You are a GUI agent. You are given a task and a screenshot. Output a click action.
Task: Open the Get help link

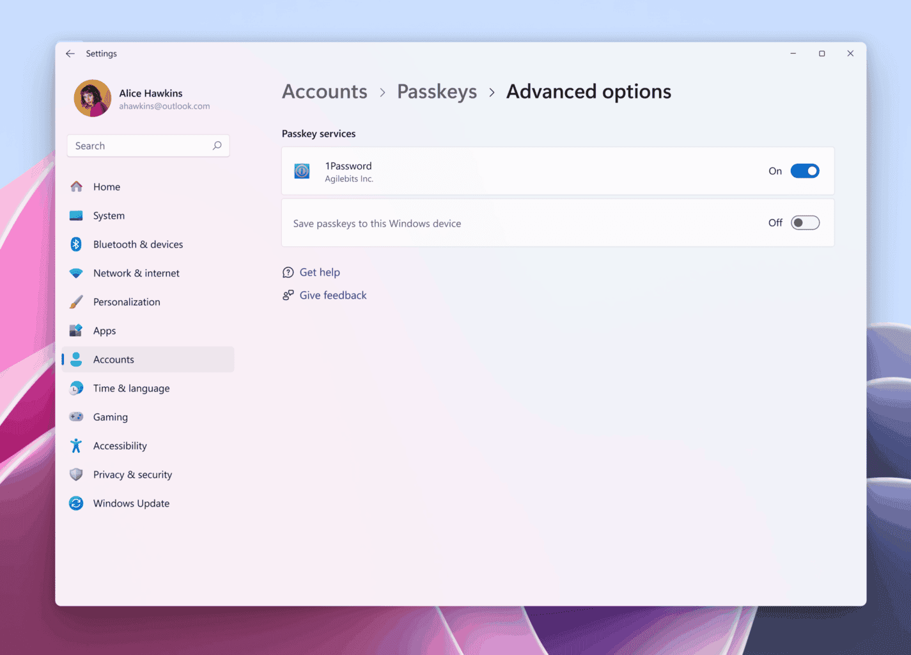pyautogui.click(x=320, y=272)
